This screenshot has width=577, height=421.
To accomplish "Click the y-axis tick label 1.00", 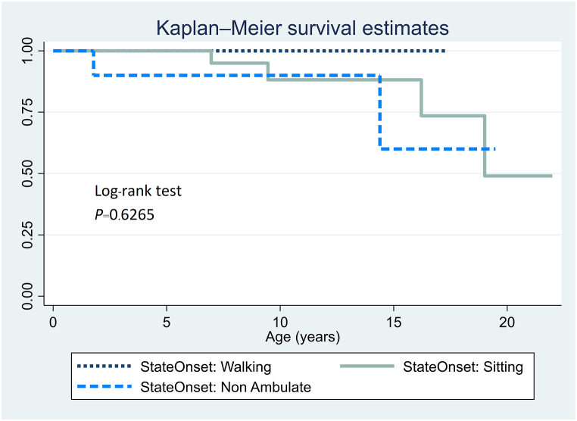I will pyautogui.click(x=29, y=51).
